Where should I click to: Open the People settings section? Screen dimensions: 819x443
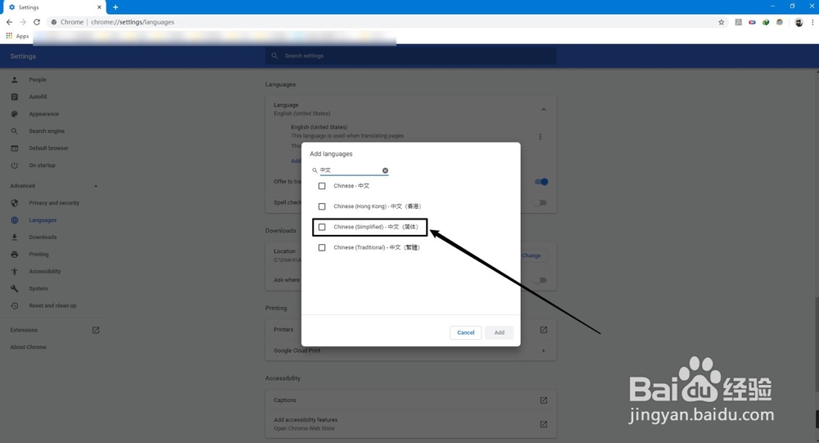coord(38,80)
